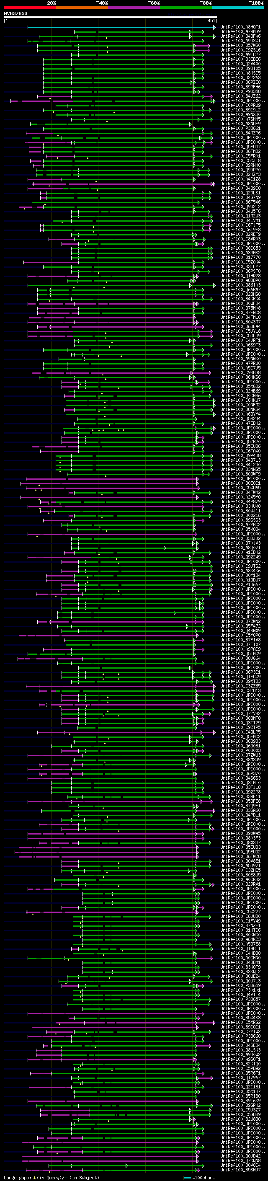Click the UniRef100_A9TC27 label

(x=240, y=54)
